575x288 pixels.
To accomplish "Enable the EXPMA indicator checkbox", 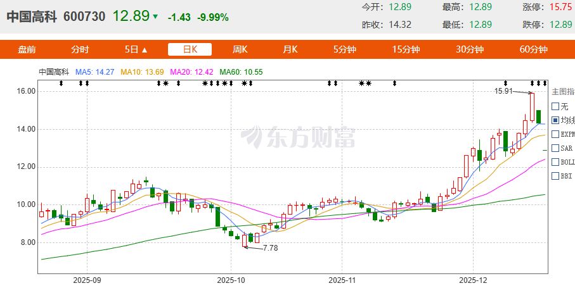I will point(555,134).
